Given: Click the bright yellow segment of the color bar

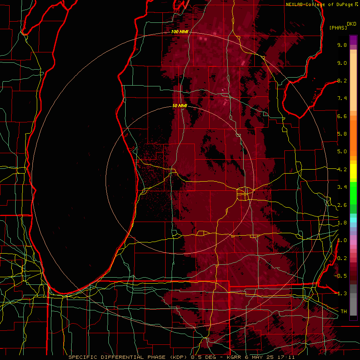Looking at the screenshot, I should click(353, 171).
